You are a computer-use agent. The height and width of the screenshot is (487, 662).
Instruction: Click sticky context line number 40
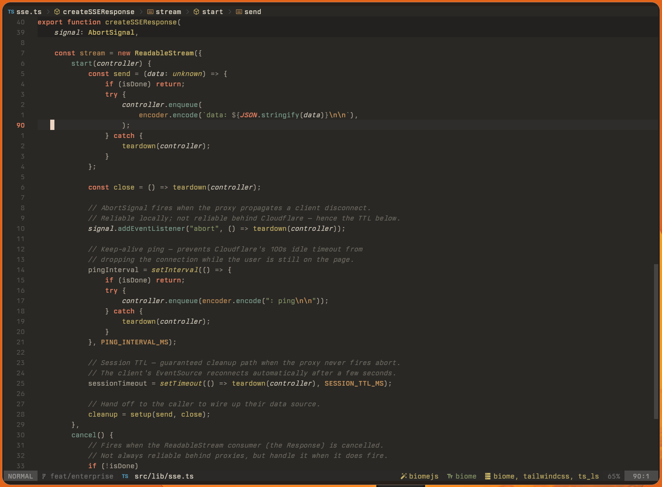21,22
